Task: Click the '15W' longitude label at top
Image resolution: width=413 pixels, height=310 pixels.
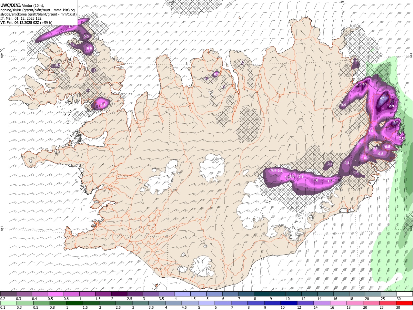Action: 342,2
